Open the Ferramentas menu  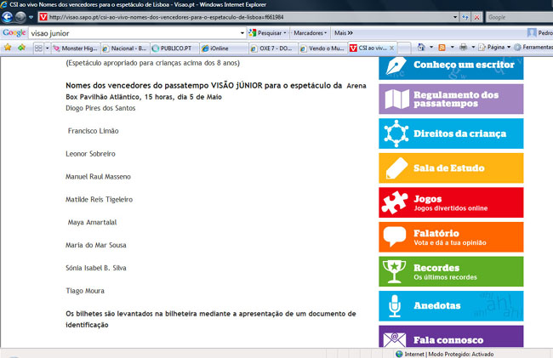[x=533, y=47]
